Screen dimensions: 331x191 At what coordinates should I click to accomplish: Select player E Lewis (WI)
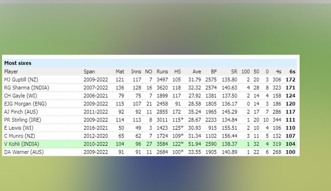(x=19, y=128)
